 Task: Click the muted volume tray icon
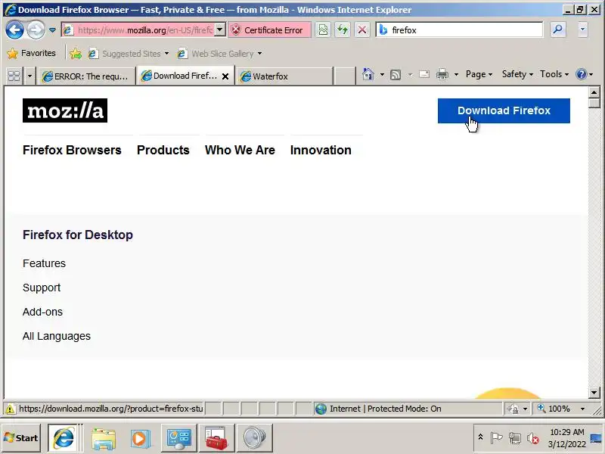(533, 438)
